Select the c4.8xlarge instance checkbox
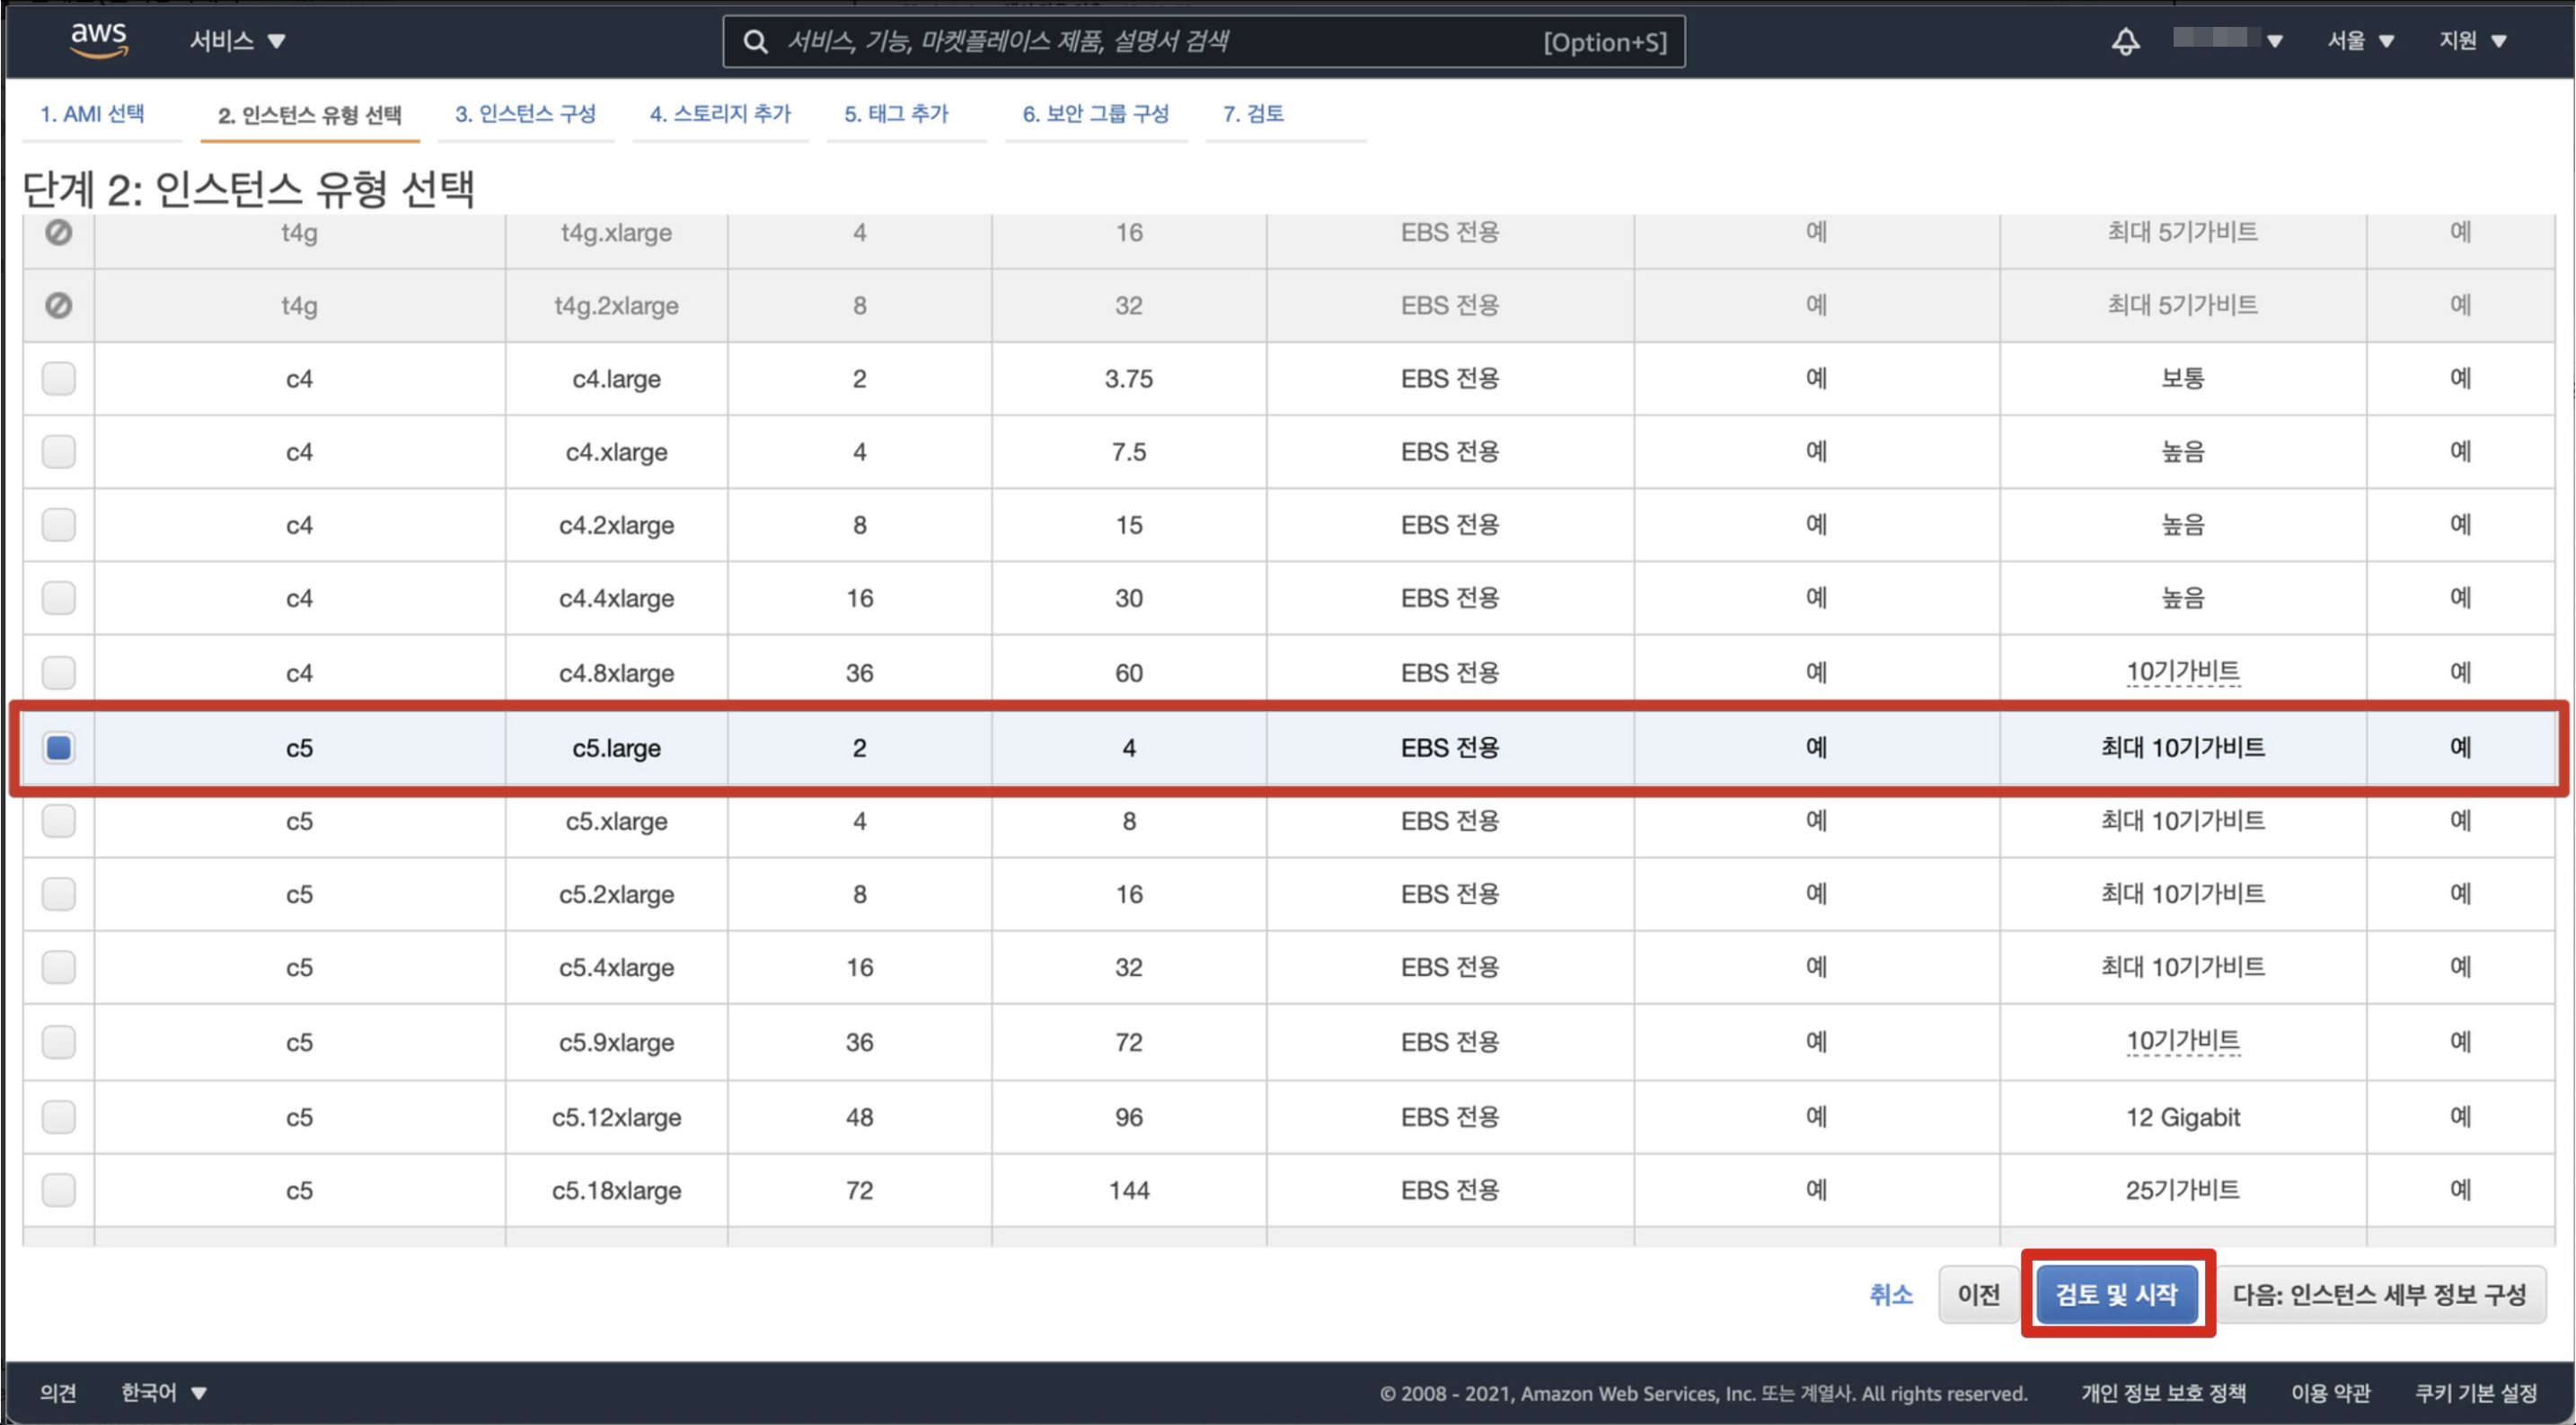2576x1425 pixels. pyautogui.click(x=59, y=672)
